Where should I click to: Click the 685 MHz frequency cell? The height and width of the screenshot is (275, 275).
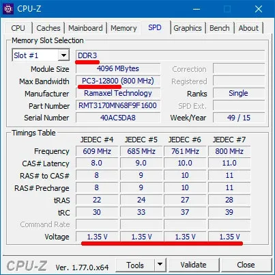pos(141,151)
